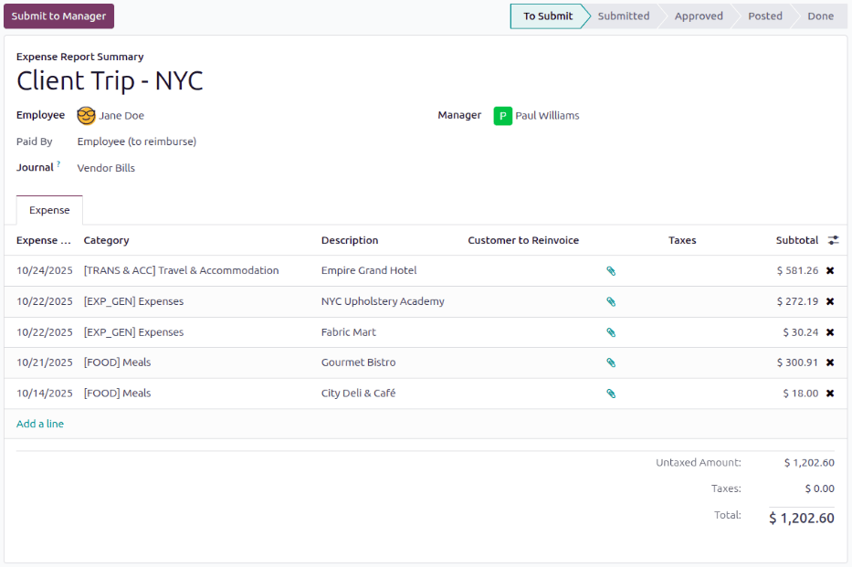Edit the Client Trip - NYC title field
The height and width of the screenshot is (567, 852).
tap(110, 81)
